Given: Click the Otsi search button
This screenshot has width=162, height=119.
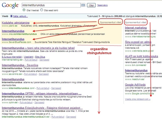Looking at the screenshot, I should [91, 5].
